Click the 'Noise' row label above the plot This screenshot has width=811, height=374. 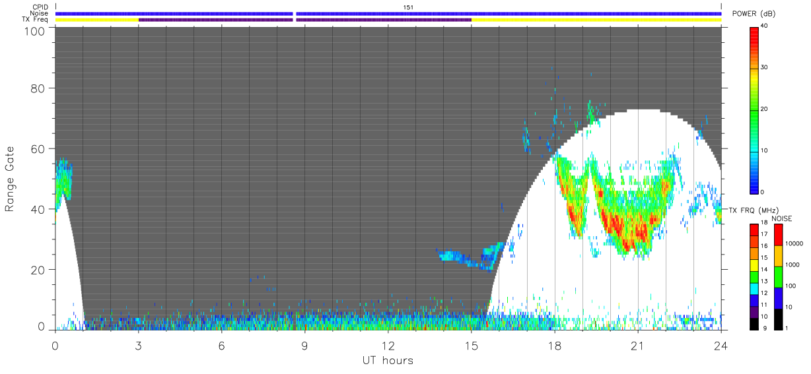pyautogui.click(x=39, y=13)
